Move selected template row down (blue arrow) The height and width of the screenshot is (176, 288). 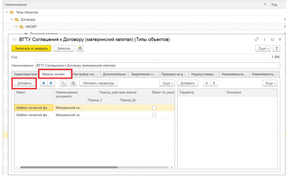pos(51,83)
